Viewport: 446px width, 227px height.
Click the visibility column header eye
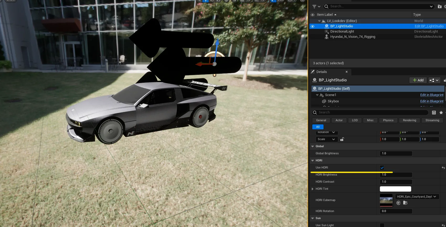[313, 15]
